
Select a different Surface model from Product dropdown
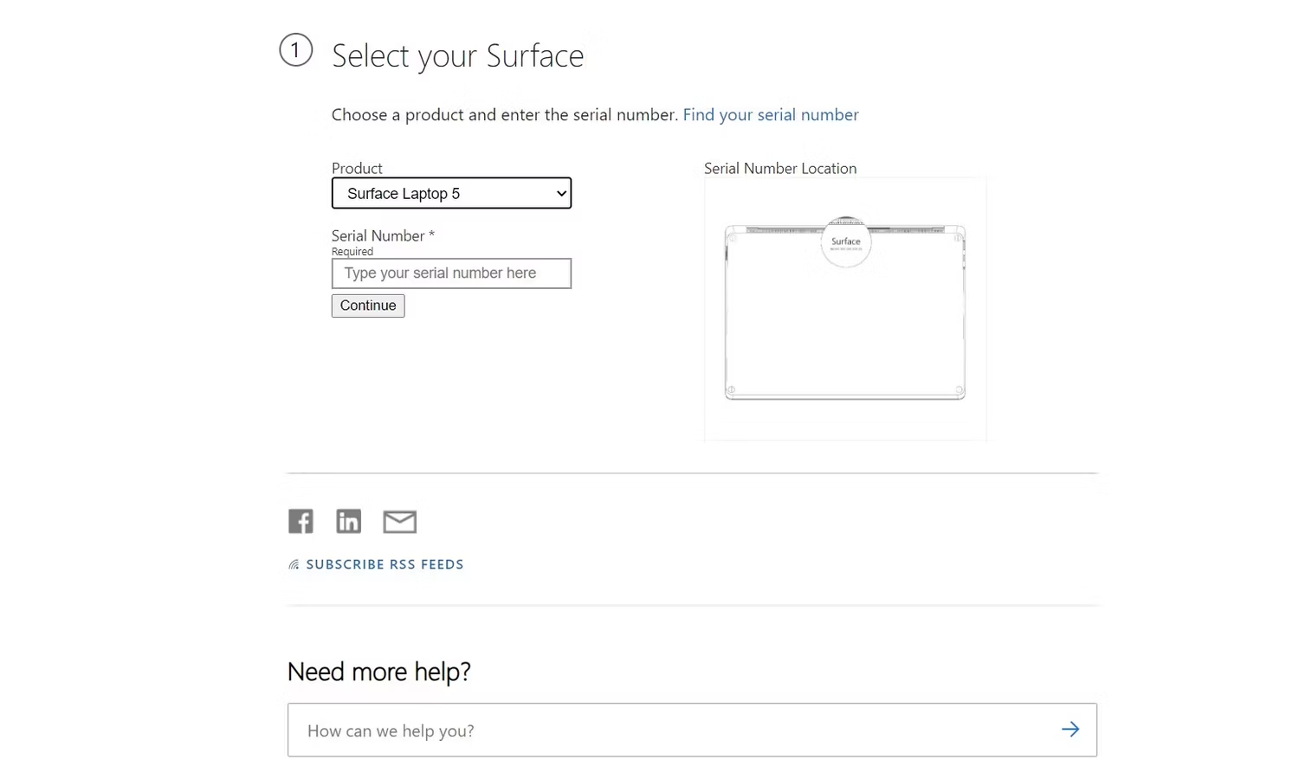point(451,193)
